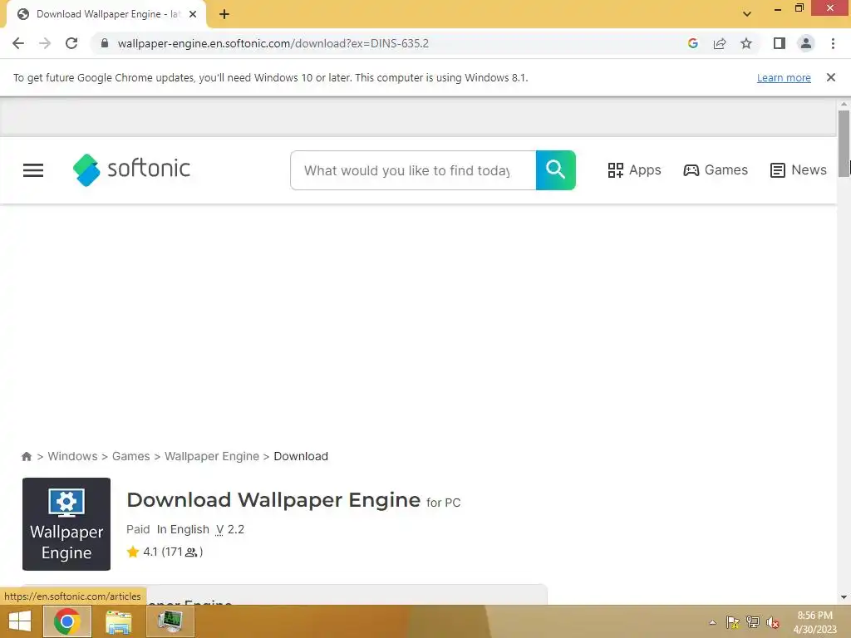Image resolution: width=851 pixels, height=638 pixels.
Task: Open the Games section
Action: 716,170
